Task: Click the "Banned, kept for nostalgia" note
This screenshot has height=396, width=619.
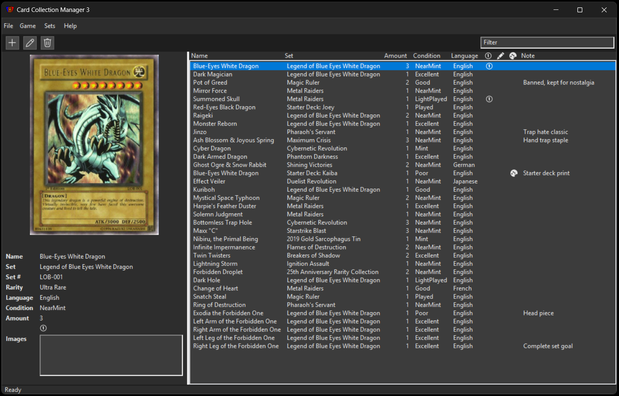Action: click(x=558, y=82)
